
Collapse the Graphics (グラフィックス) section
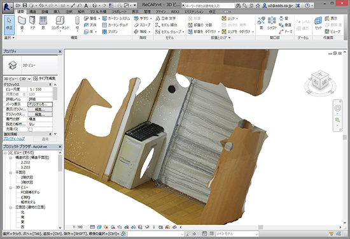pos(50,85)
